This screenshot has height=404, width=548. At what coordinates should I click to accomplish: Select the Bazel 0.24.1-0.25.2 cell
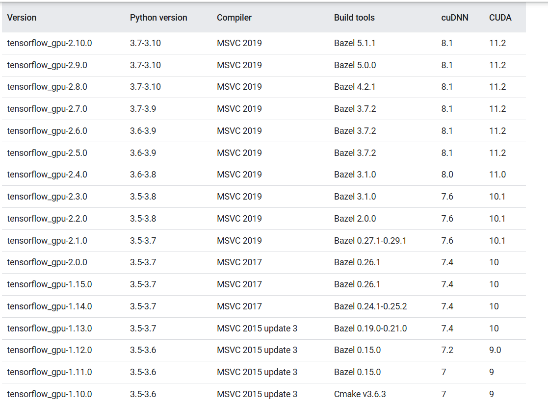coord(370,306)
